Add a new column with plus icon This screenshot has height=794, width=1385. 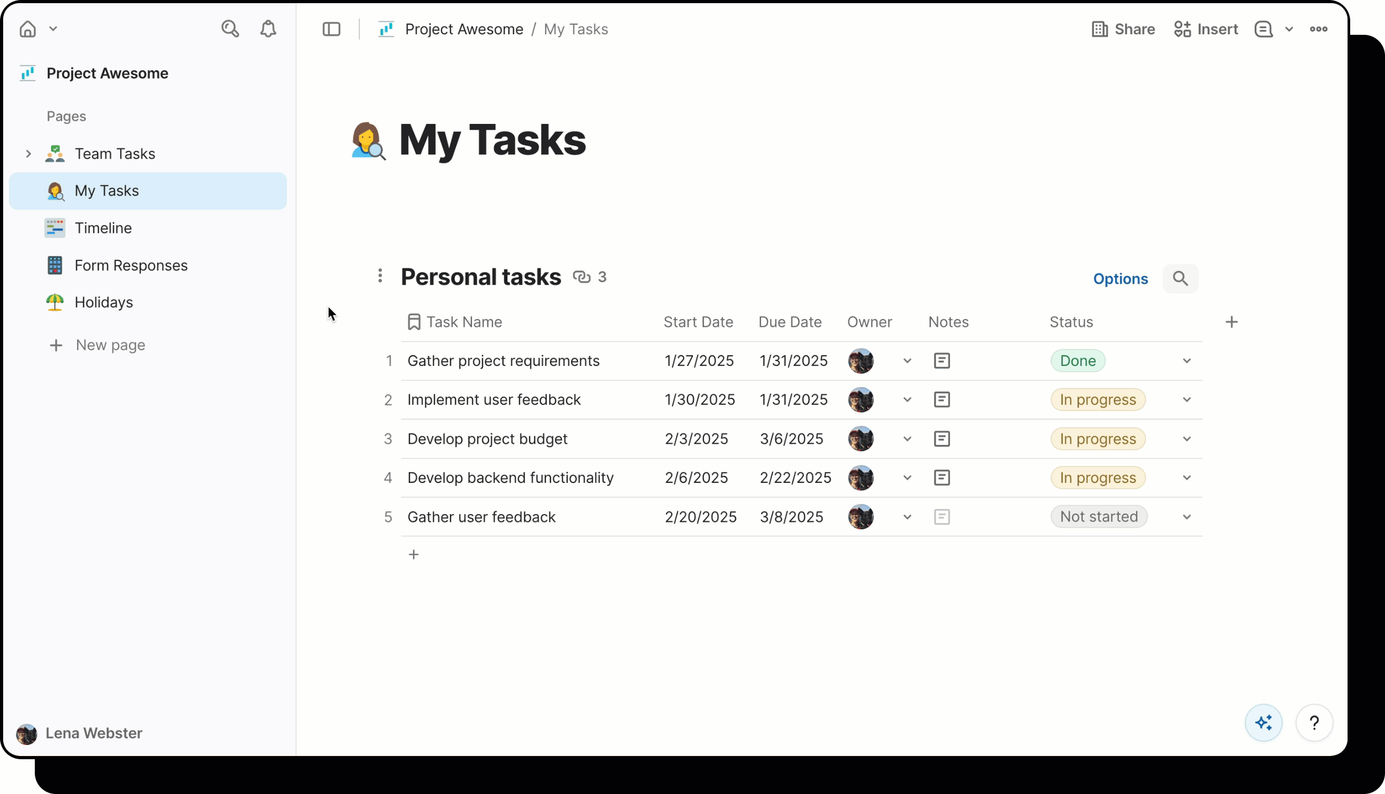click(x=1231, y=322)
